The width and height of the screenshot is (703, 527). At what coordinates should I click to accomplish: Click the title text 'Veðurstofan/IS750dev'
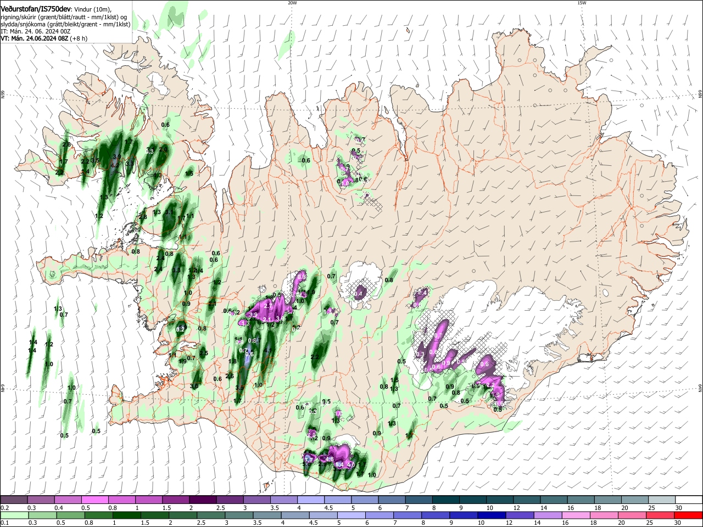click(36, 9)
